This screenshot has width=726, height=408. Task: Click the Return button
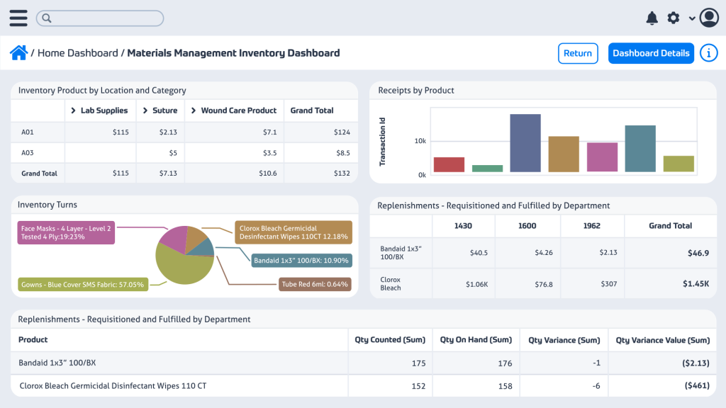pyautogui.click(x=578, y=53)
